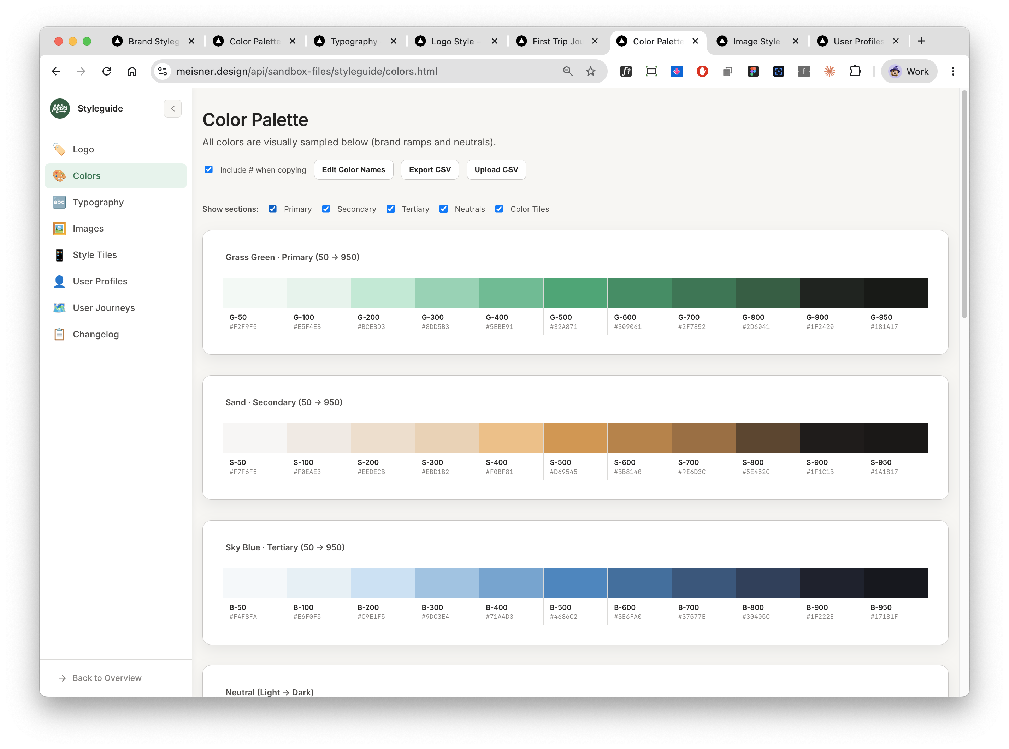Reload the Color Palette page

point(107,71)
